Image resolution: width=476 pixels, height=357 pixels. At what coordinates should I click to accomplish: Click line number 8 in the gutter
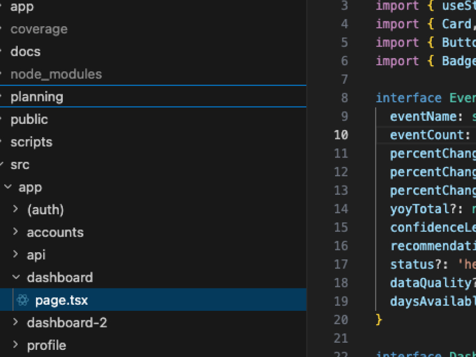(x=344, y=98)
